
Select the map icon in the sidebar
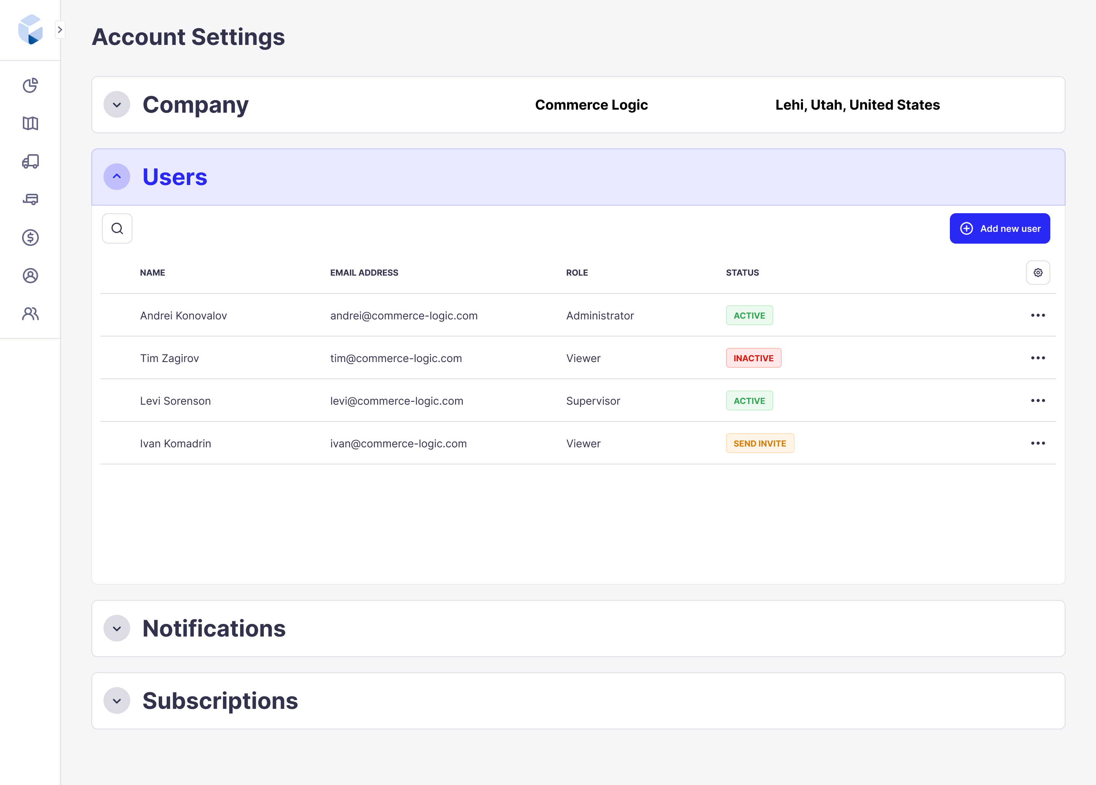(x=30, y=123)
